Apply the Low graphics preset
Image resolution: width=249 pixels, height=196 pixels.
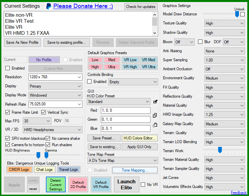95,60
